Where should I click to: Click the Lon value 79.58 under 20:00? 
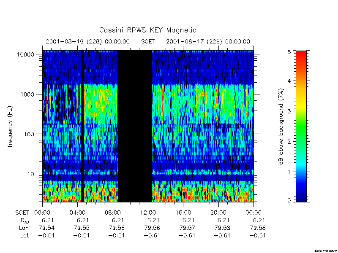(x=223, y=228)
